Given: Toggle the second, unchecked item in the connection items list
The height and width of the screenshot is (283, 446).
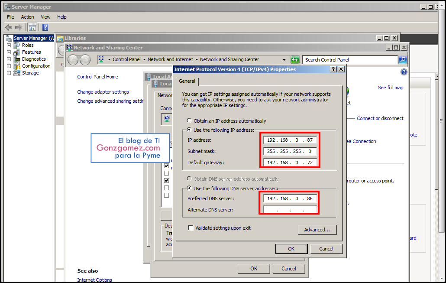Looking at the screenshot, I should tap(167, 173).
